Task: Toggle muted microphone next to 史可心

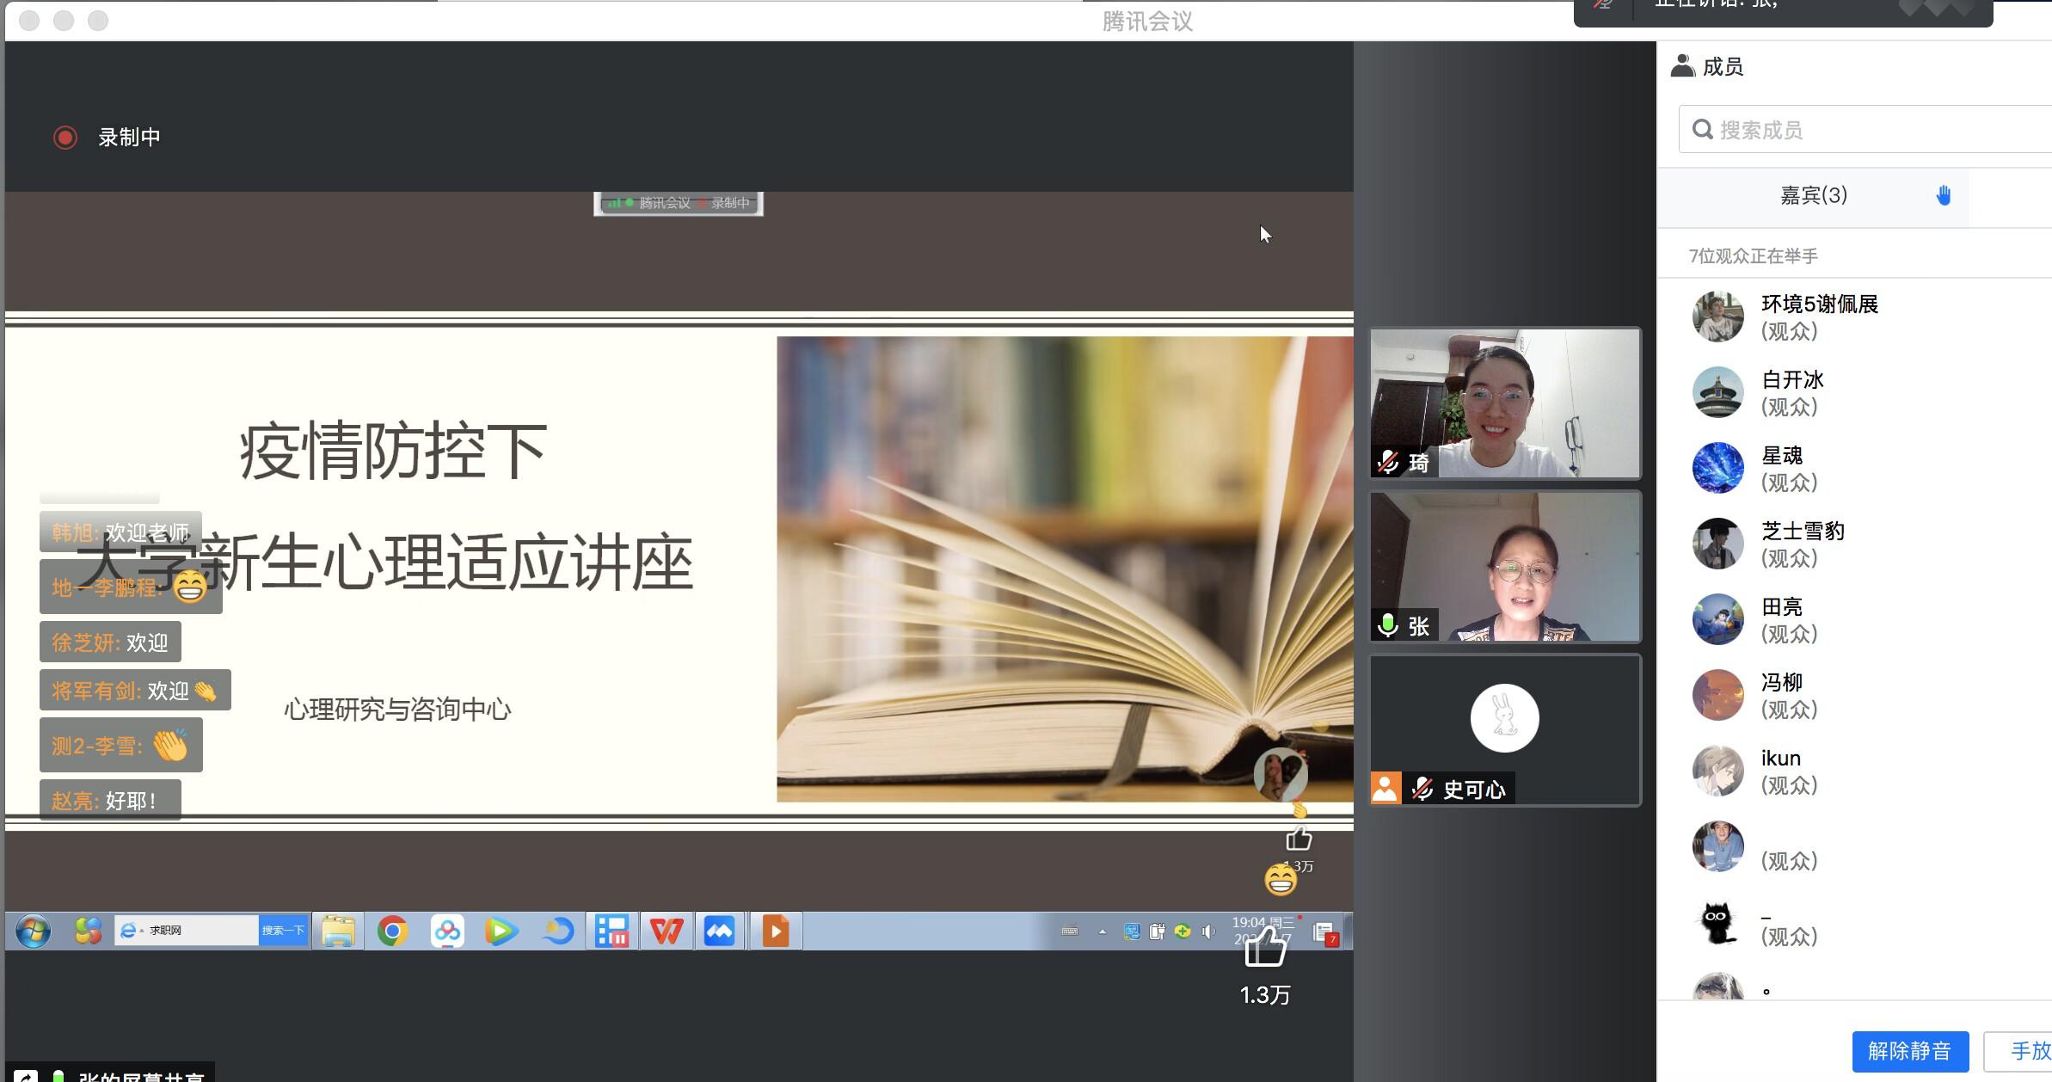Action: (x=1422, y=789)
